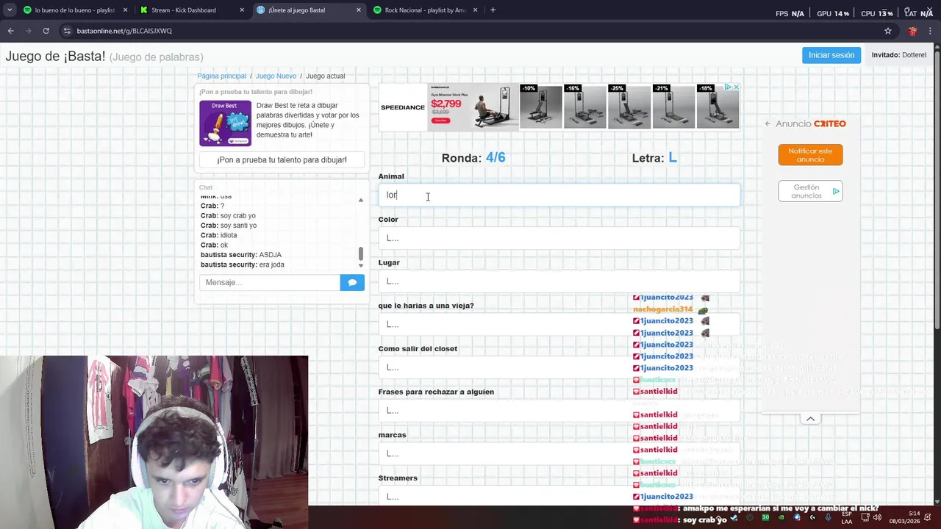Open Gestión anuncios button
Screen dimensions: 941x529
[x=810, y=191]
